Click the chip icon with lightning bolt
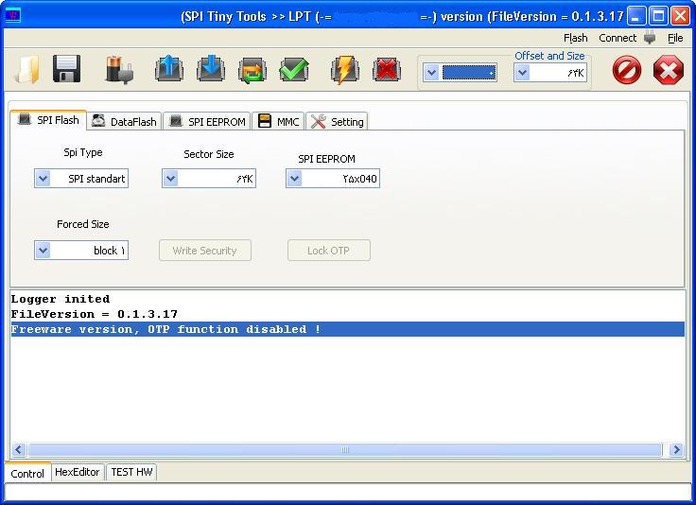Viewport: 696px width, 505px height. [345, 70]
